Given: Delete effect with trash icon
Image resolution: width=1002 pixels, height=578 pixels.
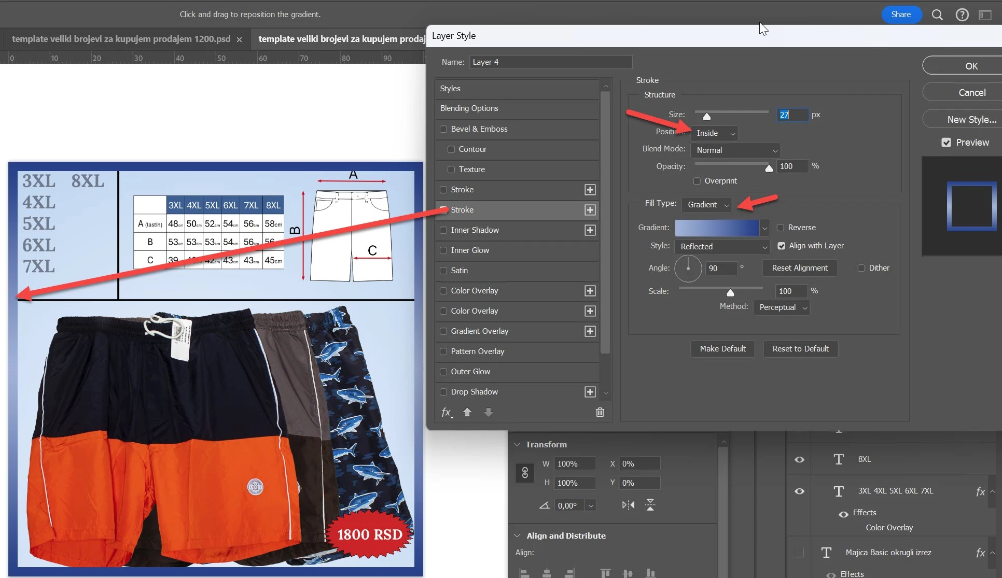Looking at the screenshot, I should (600, 412).
